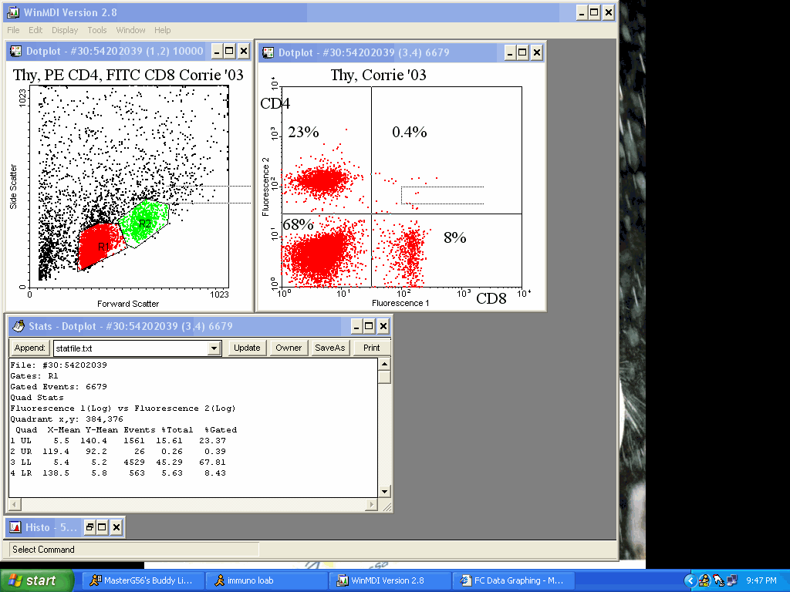Open the Tools menu
Image resolution: width=790 pixels, height=592 pixels.
(x=97, y=30)
